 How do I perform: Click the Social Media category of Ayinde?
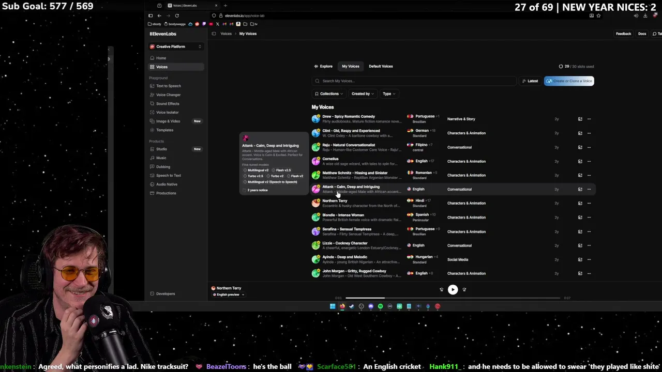pyautogui.click(x=458, y=259)
